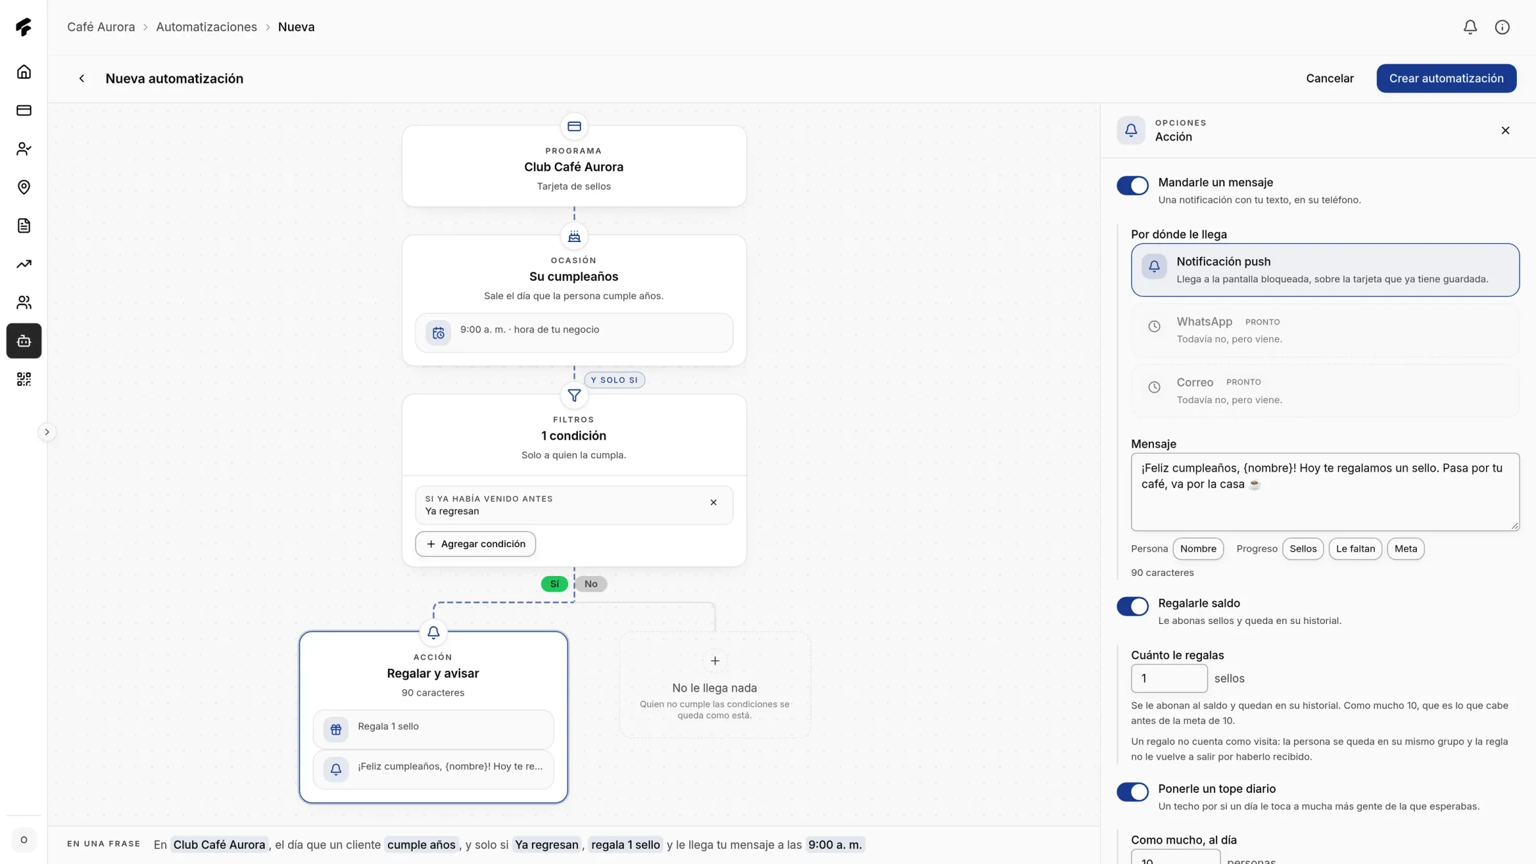Open the document icon in sidebar
This screenshot has width=1536, height=864.
24,225
